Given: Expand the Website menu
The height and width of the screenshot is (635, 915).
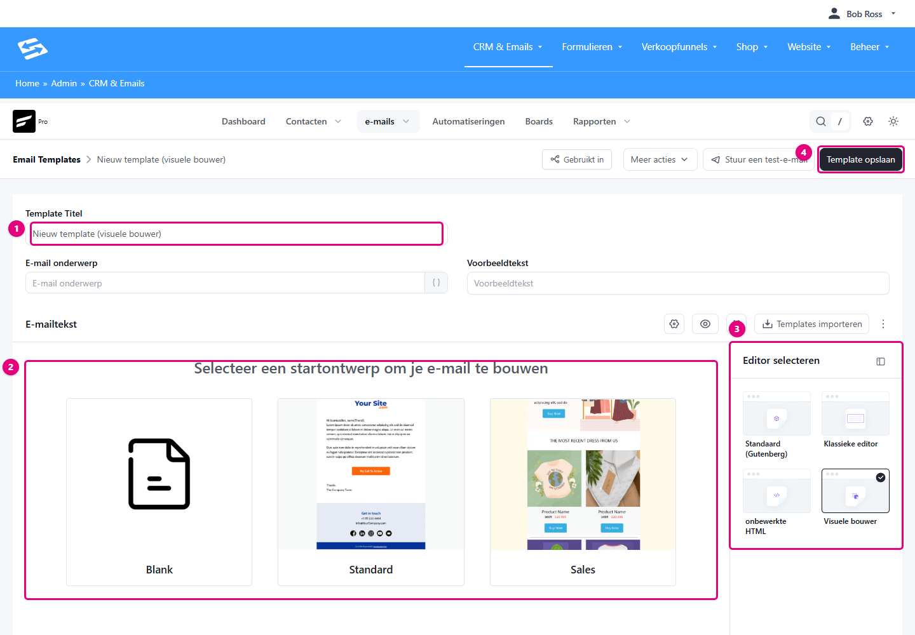Looking at the screenshot, I should (x=810, y=47).
